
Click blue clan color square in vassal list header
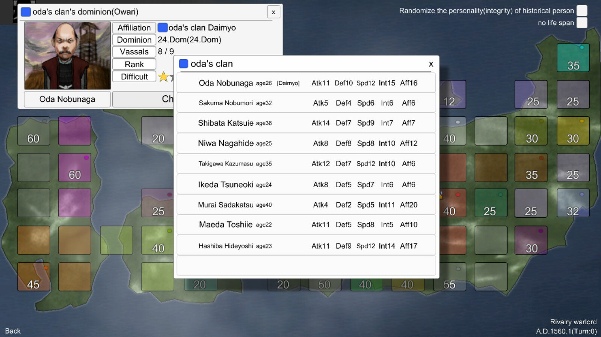[x=183, y=64]
